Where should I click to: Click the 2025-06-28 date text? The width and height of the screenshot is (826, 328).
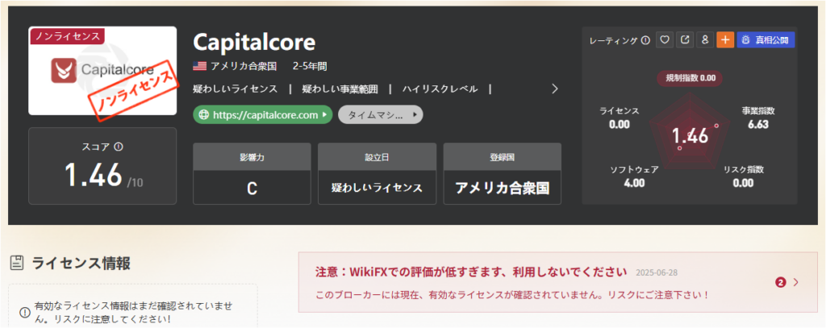click(x=656, y=272)
